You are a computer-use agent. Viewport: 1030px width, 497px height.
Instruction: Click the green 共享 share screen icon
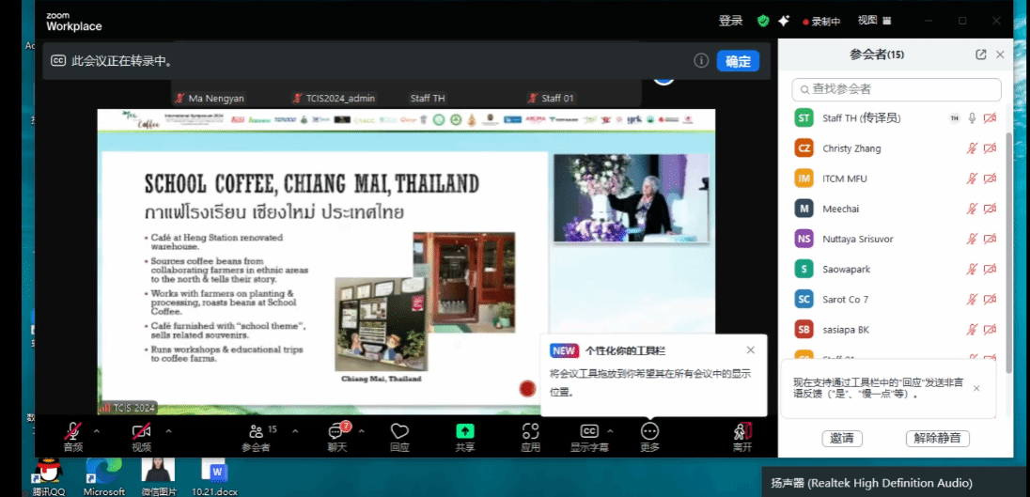point(465,431)
